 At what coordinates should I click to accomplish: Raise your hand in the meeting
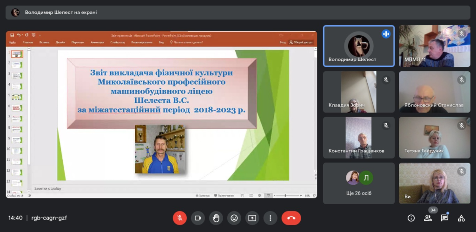point(216,218)
